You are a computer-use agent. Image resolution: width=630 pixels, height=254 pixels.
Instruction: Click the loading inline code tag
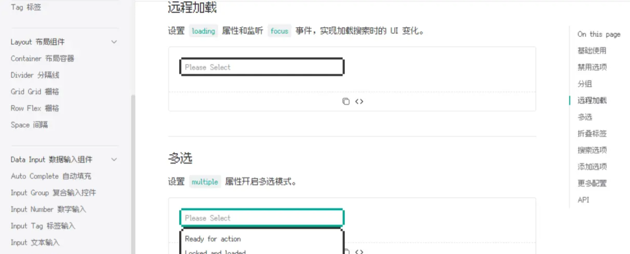204,31
